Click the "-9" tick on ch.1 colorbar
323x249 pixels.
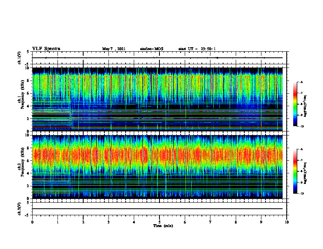(x=301, y=115)
